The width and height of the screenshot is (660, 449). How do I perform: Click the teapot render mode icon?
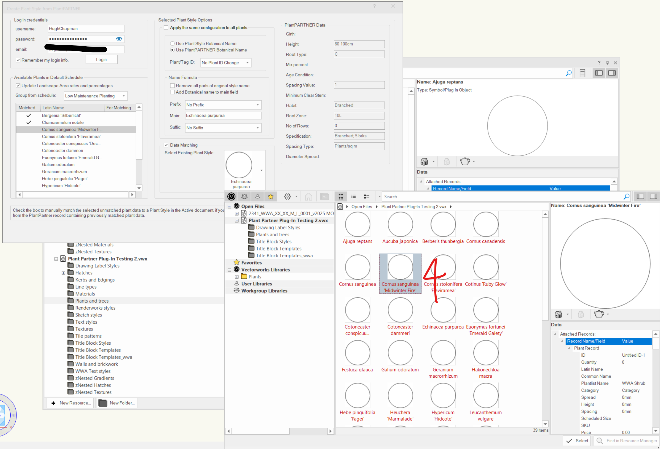(x=599, y=314)
